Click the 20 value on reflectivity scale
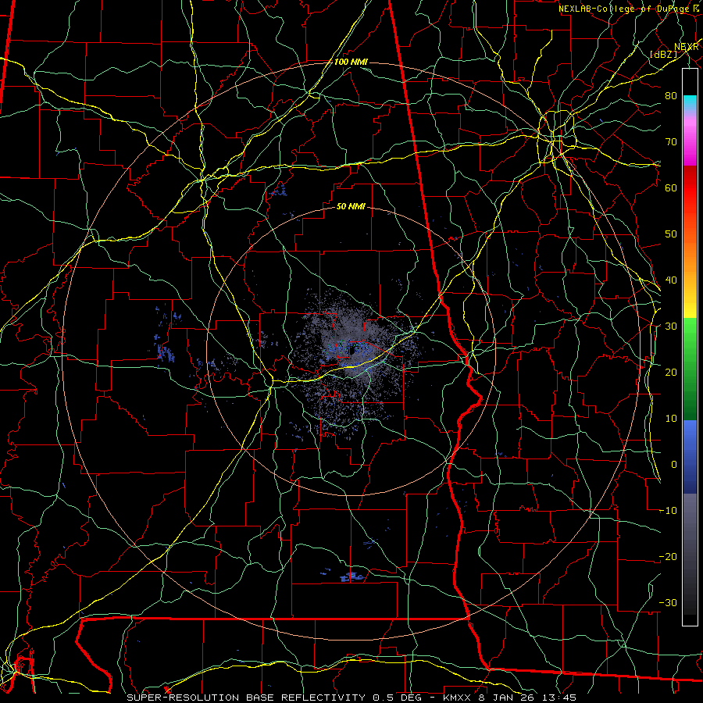Viewport: 703px width, 703px height. tap(671, 373)
